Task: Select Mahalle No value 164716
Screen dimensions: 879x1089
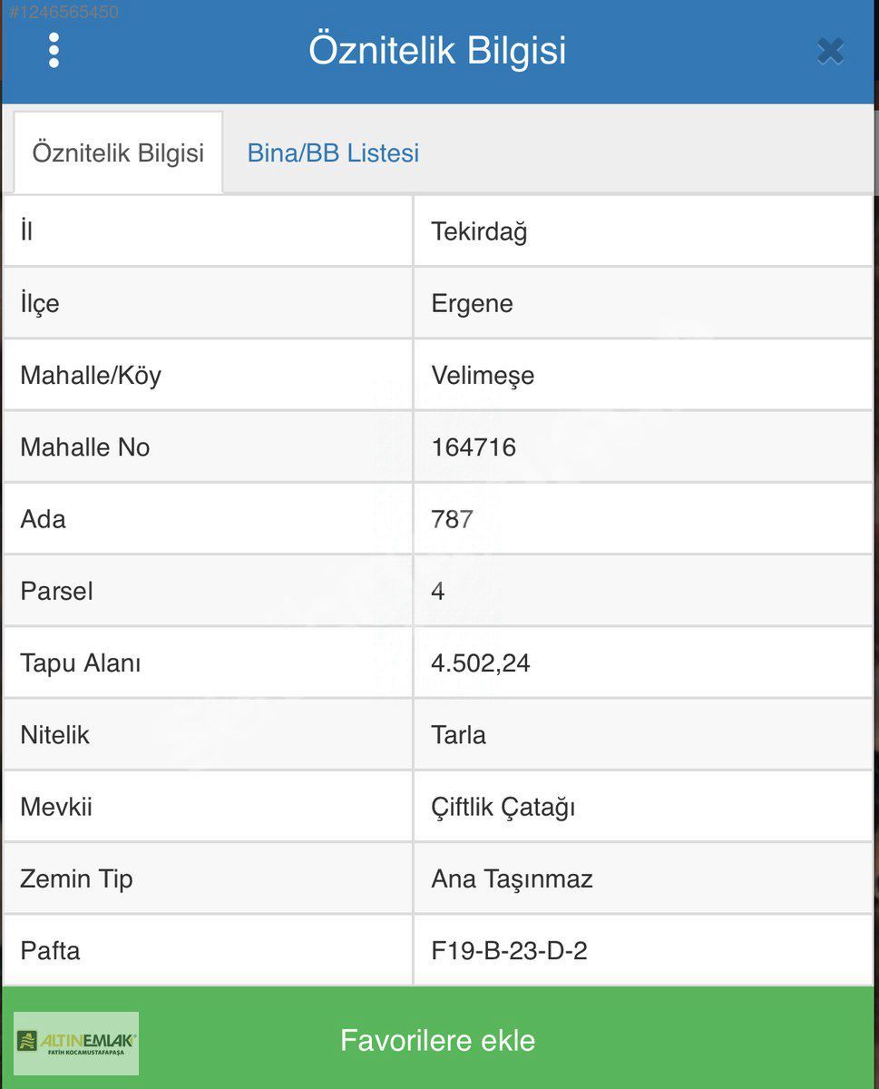Action: pos(474,446)
